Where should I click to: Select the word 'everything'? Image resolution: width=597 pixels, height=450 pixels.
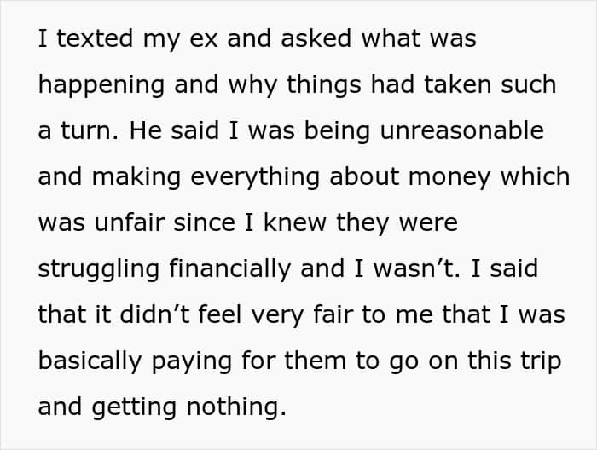255,177
